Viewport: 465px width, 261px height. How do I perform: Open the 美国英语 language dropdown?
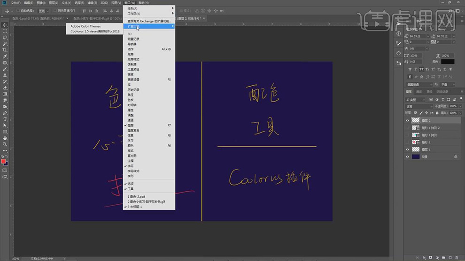(418, 85)
